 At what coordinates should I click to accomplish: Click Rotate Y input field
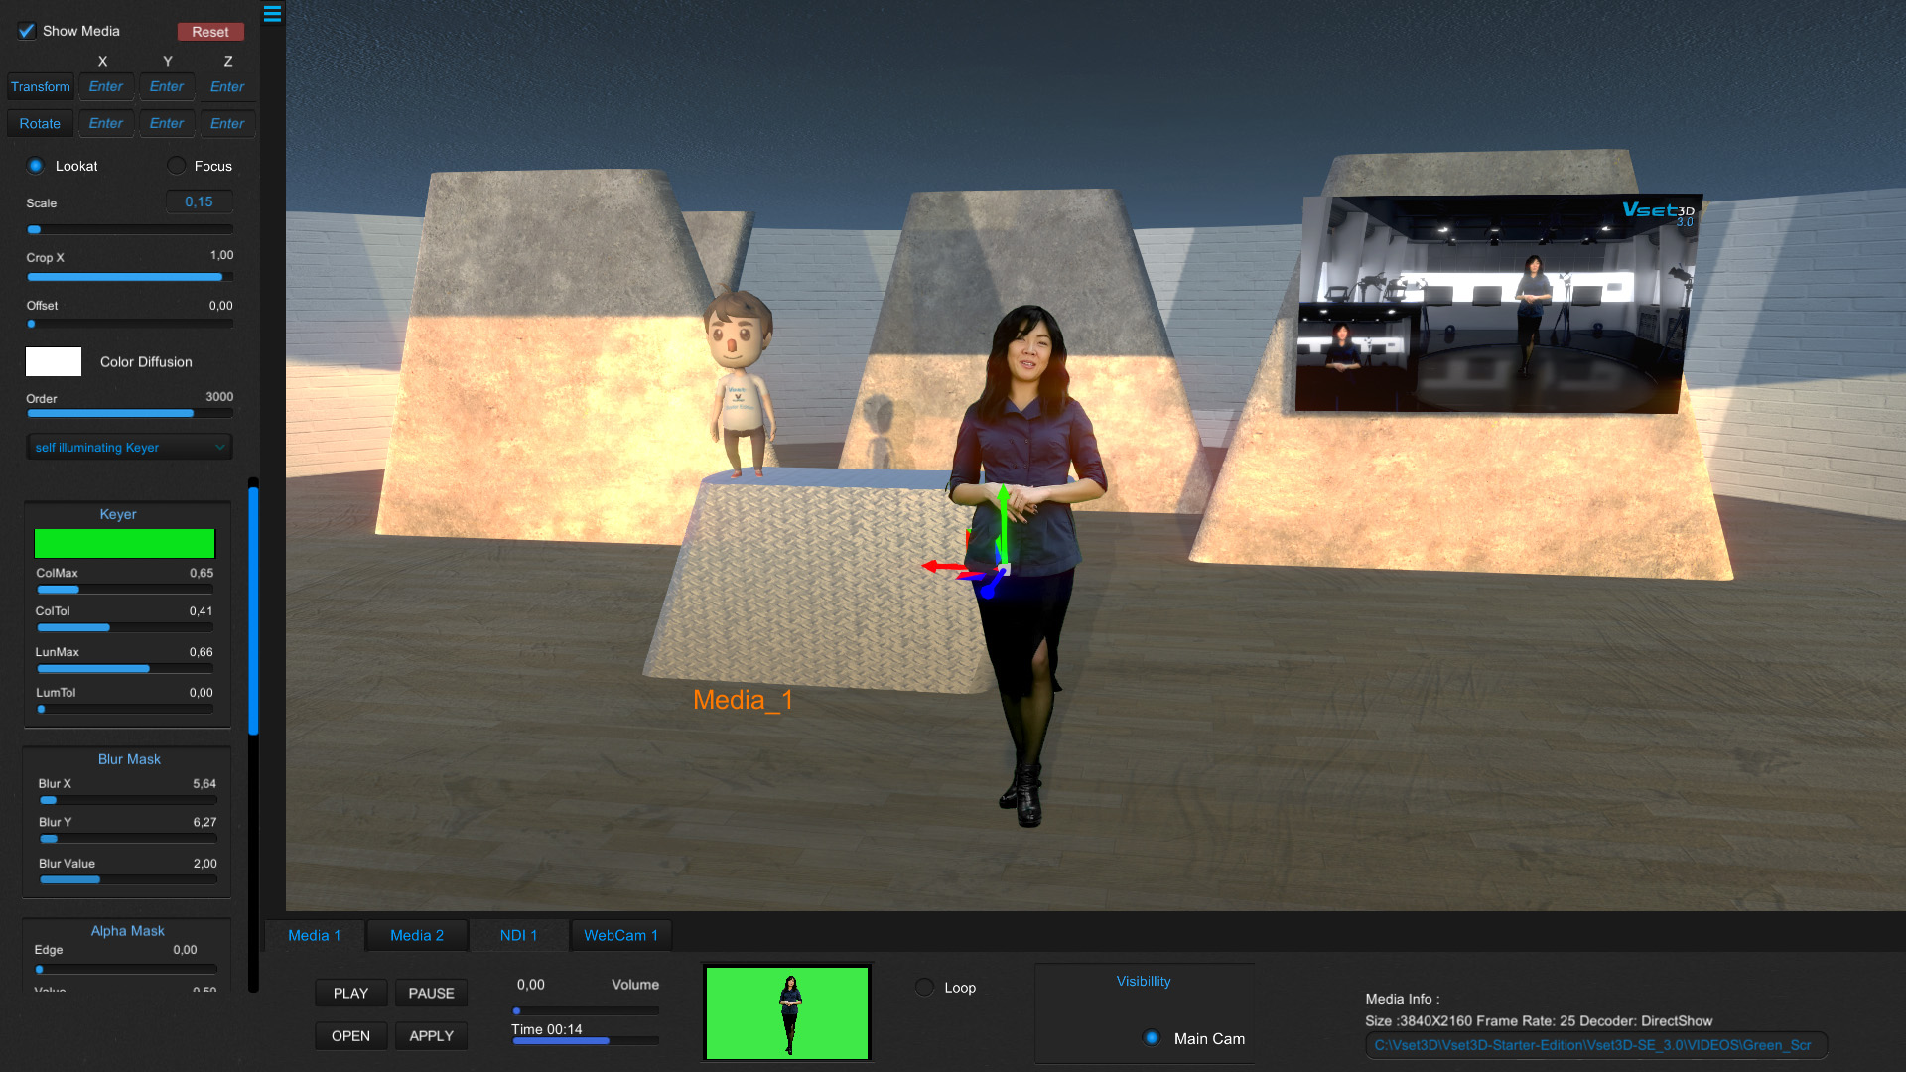167,124
